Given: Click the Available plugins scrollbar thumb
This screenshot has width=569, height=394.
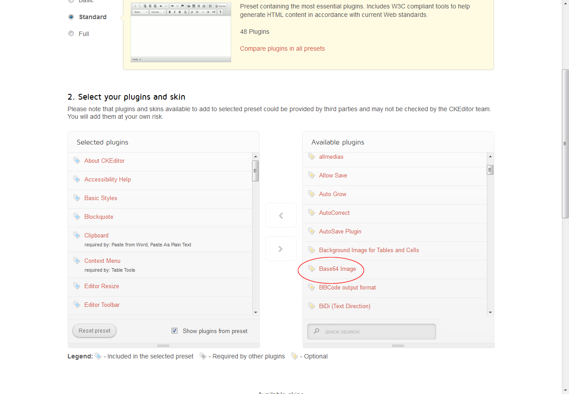Looking at the screenshot, I should click(490, 170).
